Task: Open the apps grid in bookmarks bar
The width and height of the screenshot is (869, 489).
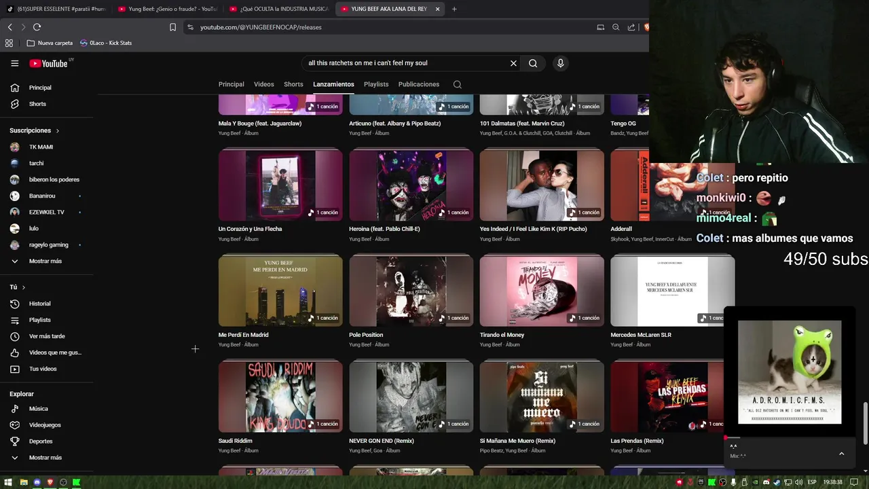Action: click(9, 43)
